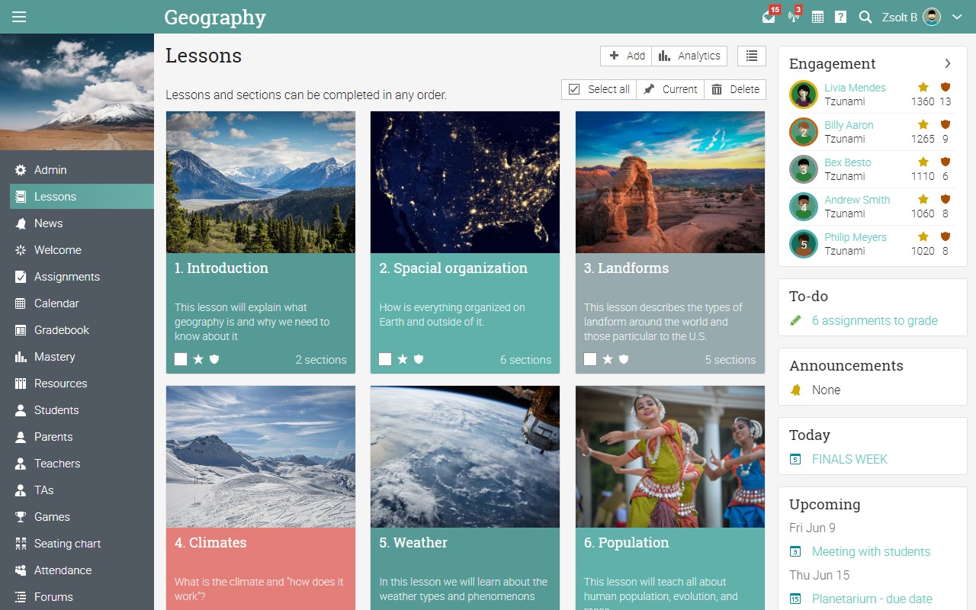Click the Mastery chart sidebar icon

point(21,357)
